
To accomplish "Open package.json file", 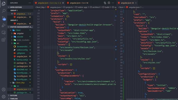I will (20, 66).
